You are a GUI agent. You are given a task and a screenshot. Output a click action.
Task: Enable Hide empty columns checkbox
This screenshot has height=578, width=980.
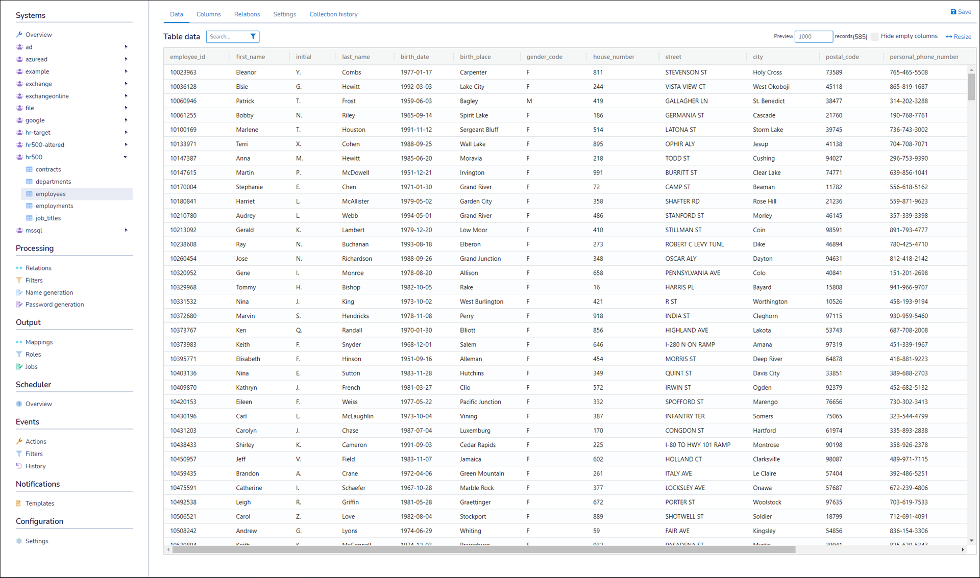[x=875, y=36]
